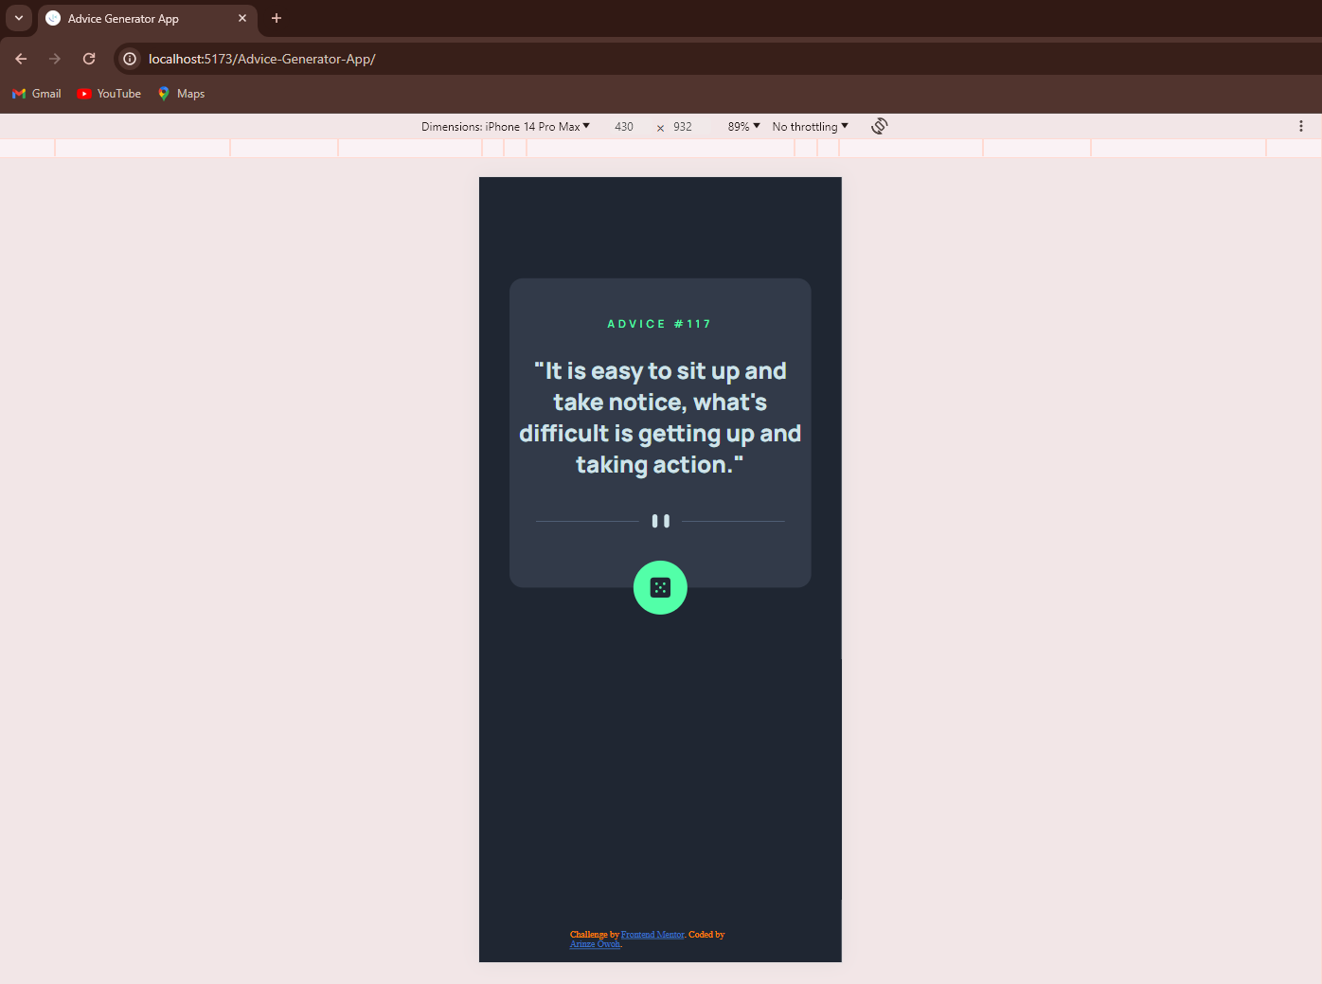
Task: Open the device toolbar three-dot menu
Action: tap(1301, 126)
